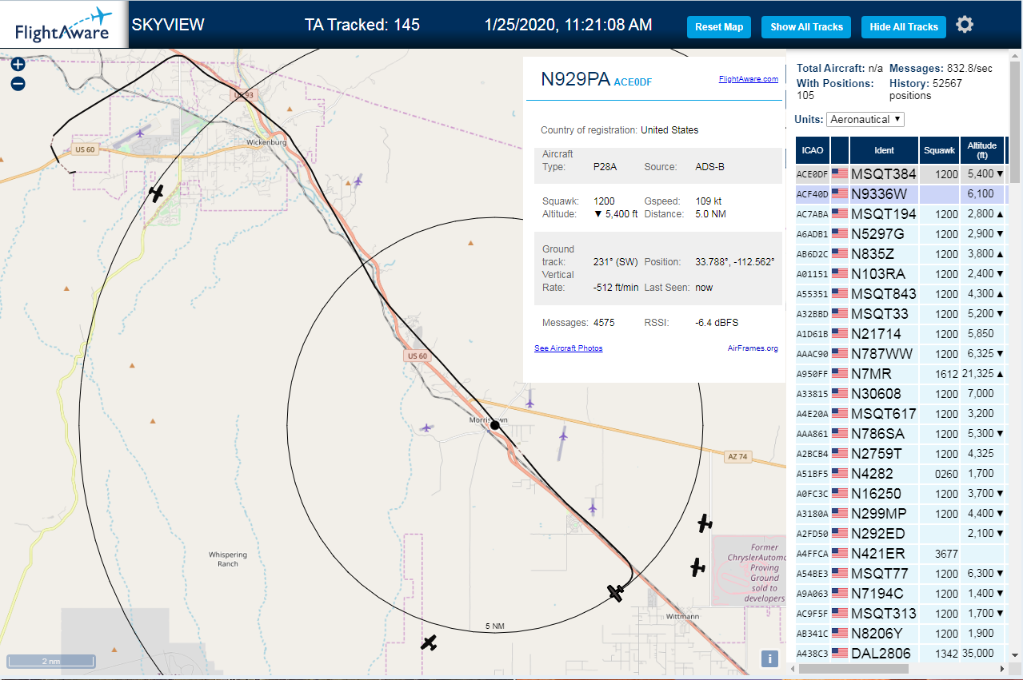This screenshot has height=680, width=1023.
Task: Select the MSQT313 aircraft row
Action: pyautogui.click(x=900, y=613)
